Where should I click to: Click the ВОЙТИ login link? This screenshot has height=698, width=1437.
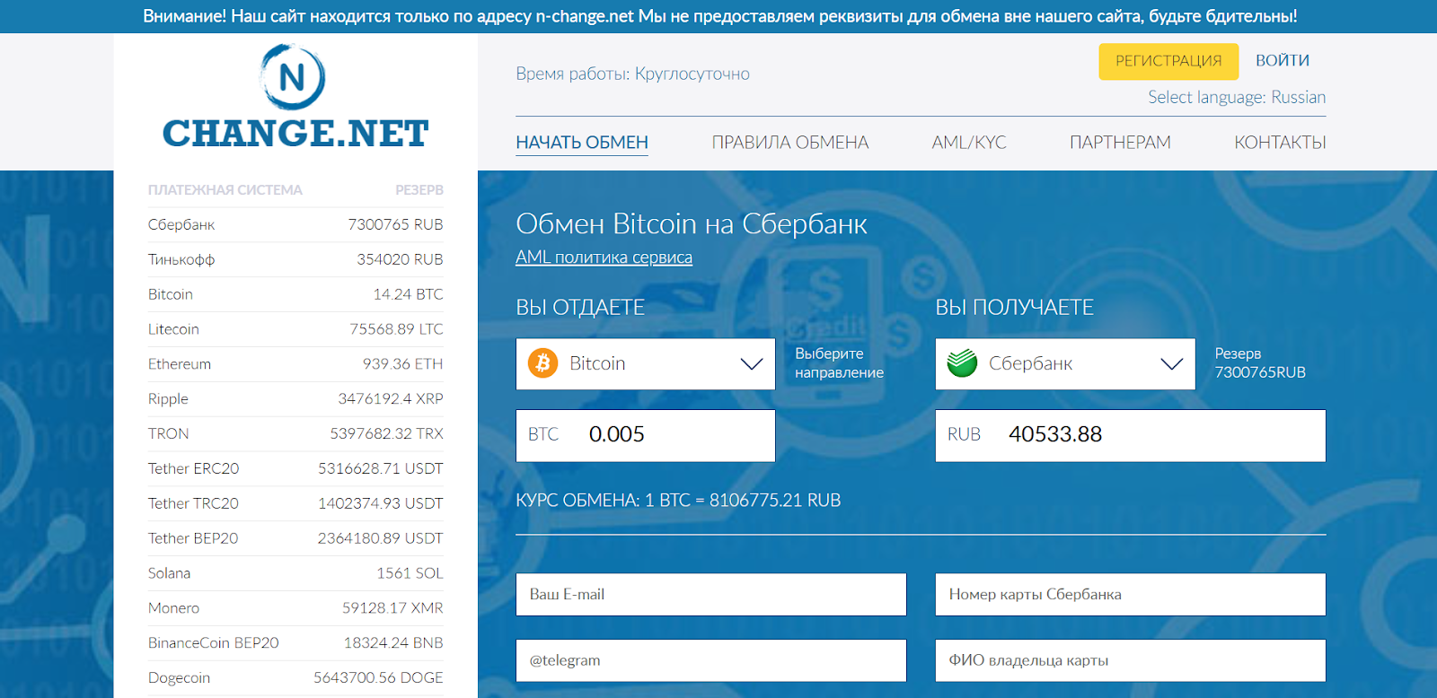[x=1283, y=60]
